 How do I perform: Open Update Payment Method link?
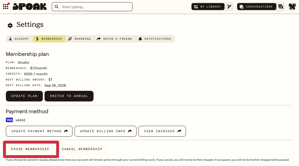[39, 131]
